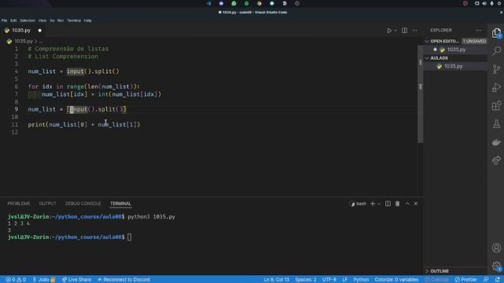Start Live Share from status bar
The image size is (504, 283).
coord(76,280)
